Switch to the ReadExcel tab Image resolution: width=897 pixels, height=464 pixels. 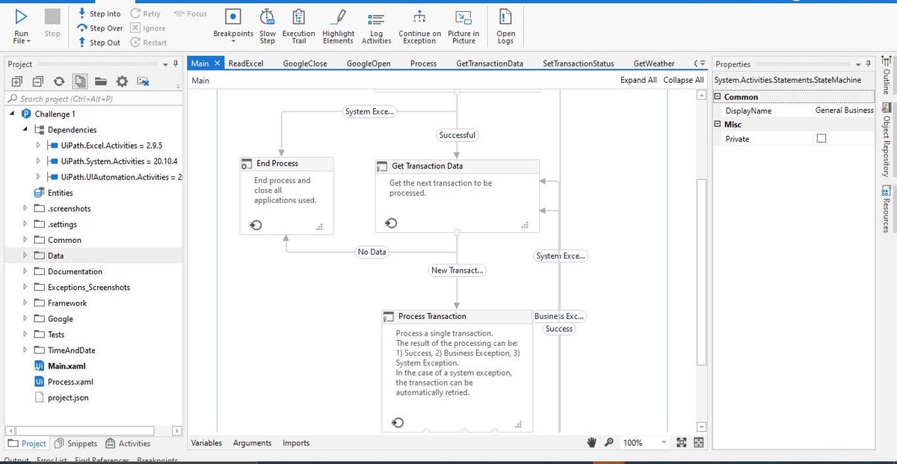point(246,64)
